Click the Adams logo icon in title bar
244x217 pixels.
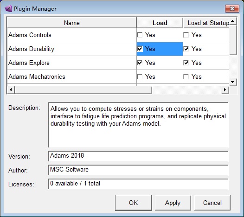coord(8,8)
